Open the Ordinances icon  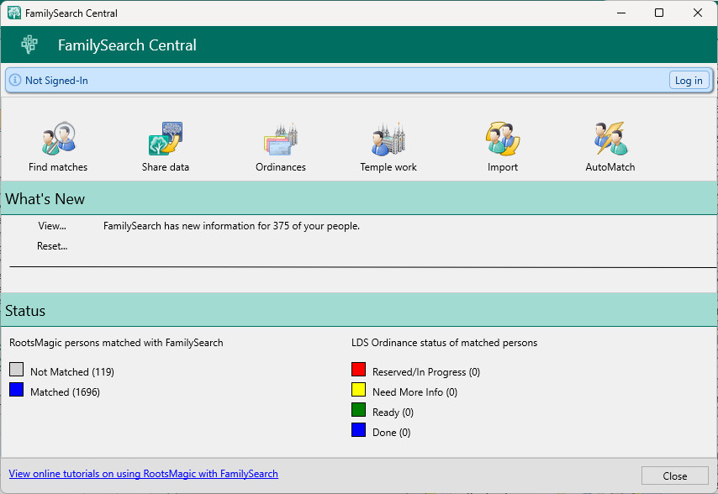pyautogui.click(x=281, y=139)
